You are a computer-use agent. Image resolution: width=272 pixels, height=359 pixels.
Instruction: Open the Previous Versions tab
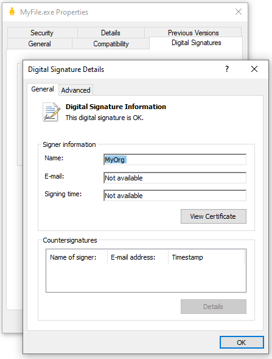[193, 33]
